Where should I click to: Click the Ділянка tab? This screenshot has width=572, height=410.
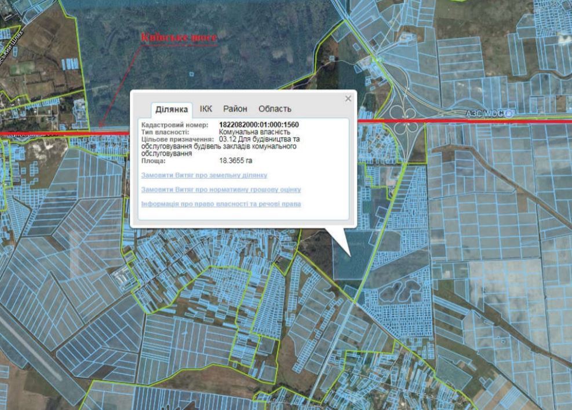pos(172,109)
